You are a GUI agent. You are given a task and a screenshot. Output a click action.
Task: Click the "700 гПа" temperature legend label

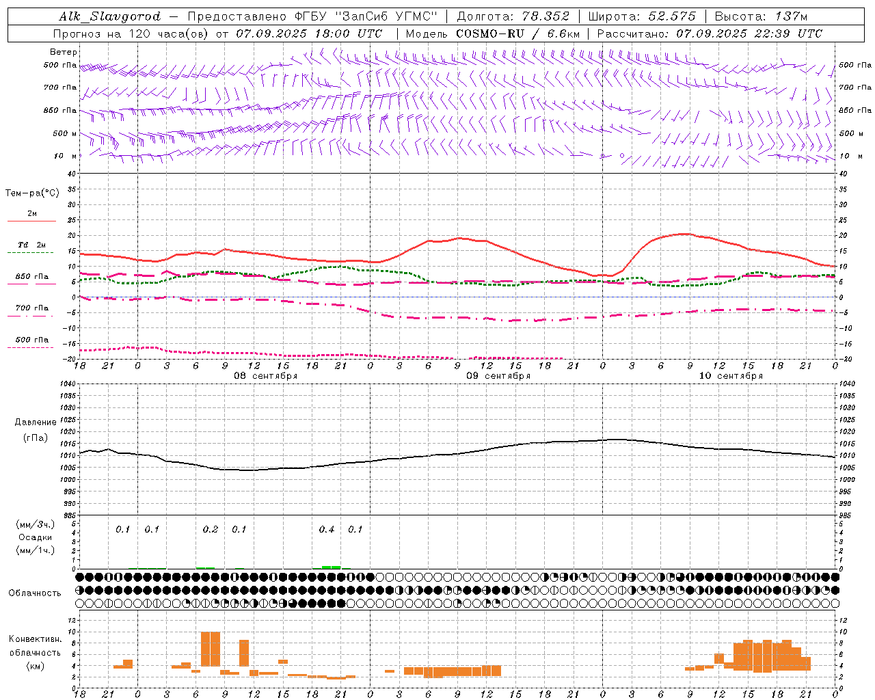point(32,308)
